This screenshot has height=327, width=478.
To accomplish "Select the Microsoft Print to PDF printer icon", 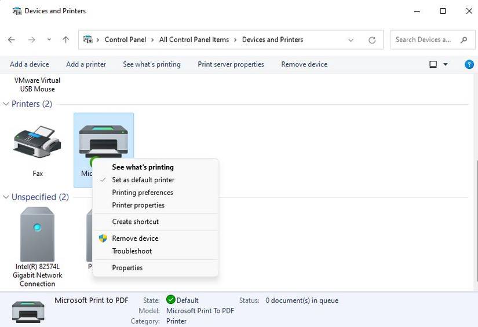I will 103,141.
